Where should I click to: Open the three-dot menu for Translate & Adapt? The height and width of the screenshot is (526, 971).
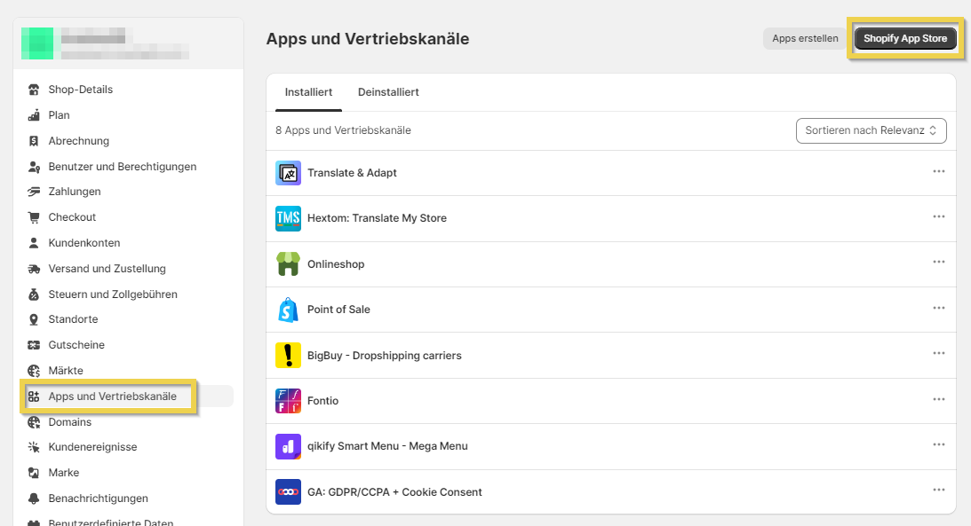(939, 171)
